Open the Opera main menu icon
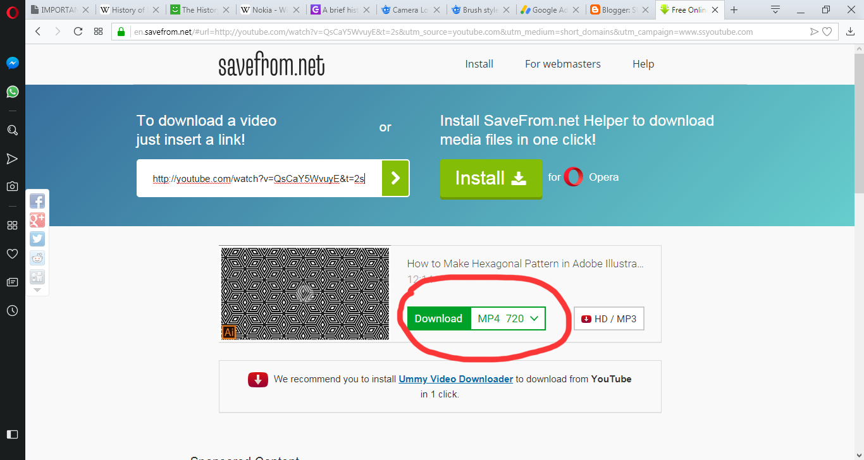 click(x=12, y=11)
